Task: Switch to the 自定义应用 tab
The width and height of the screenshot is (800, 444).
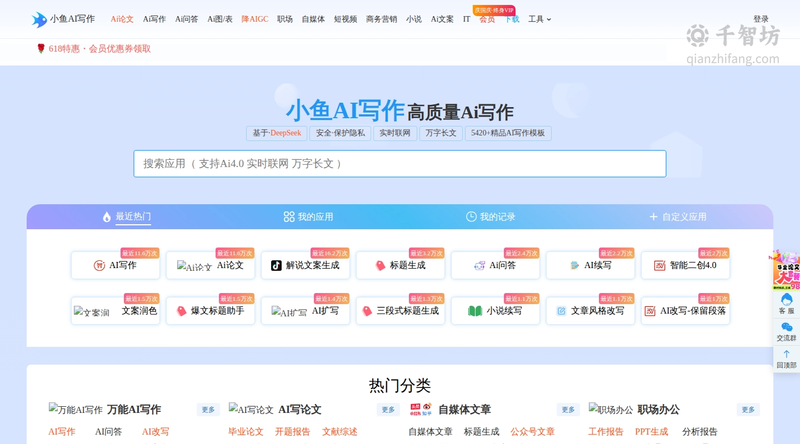Action: pos(678,216)
